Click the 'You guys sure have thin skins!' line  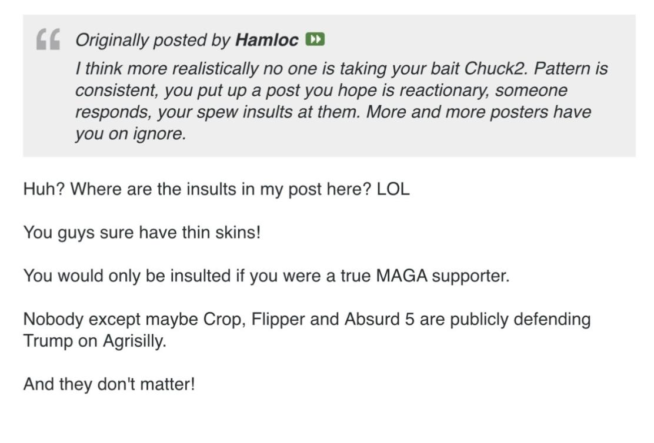tap(142, 233)
